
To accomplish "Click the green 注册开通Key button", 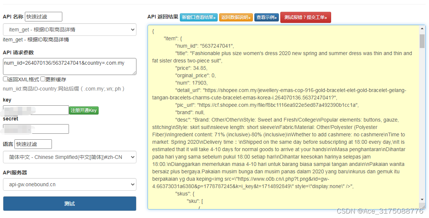I will point(84,110).
